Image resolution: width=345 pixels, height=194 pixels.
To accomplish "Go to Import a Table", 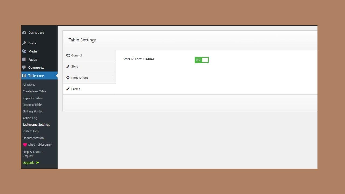I will pos(32,98).
